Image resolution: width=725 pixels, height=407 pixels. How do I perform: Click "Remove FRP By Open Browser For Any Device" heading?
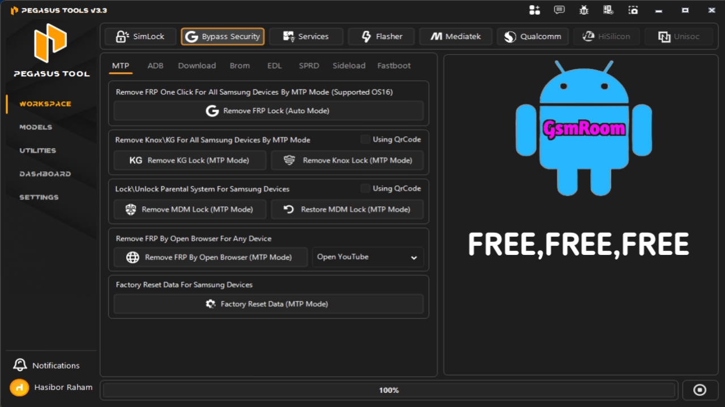click(x=194, y=239)
